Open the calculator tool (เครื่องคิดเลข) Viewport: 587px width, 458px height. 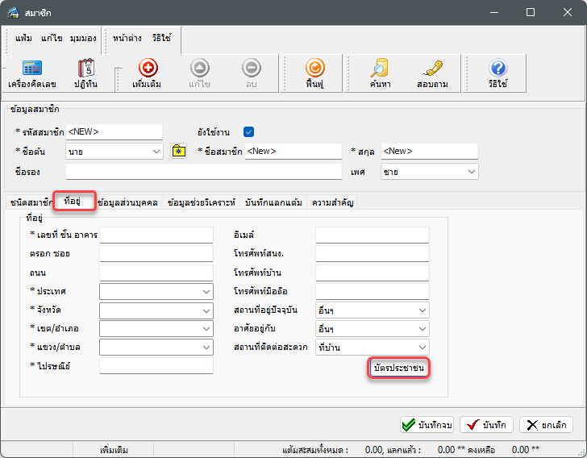(31, 73)
